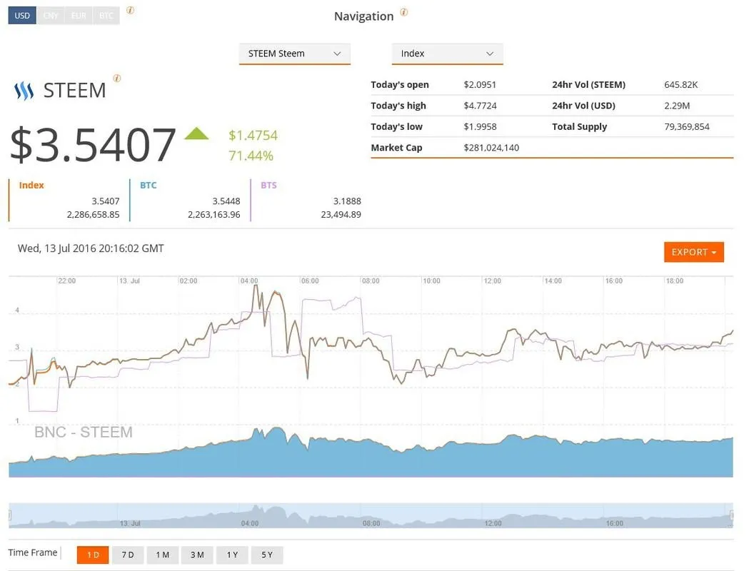Screen dimensions: 754x571
Task: Click the Index volume 2,286,658.85
Action: (93, 214)
